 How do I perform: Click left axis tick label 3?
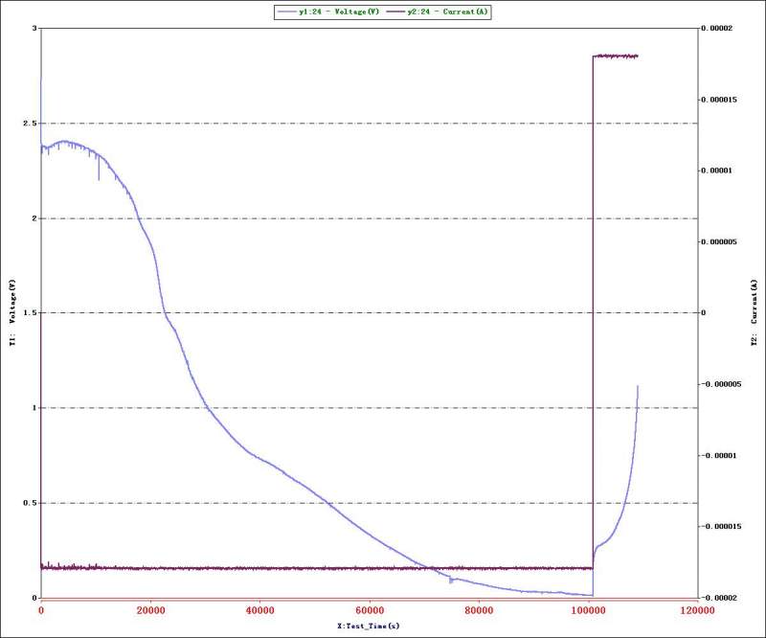[34, 29]
